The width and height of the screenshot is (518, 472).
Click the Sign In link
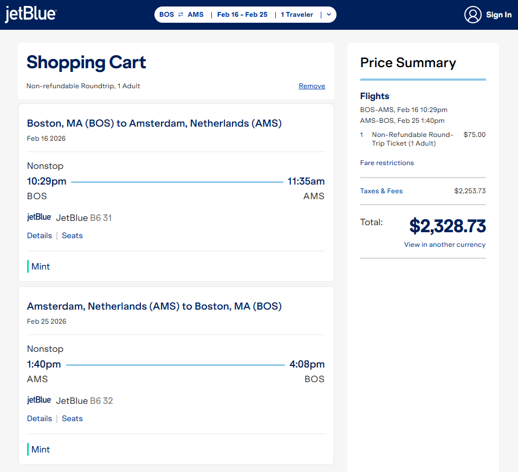click(498, 15)
